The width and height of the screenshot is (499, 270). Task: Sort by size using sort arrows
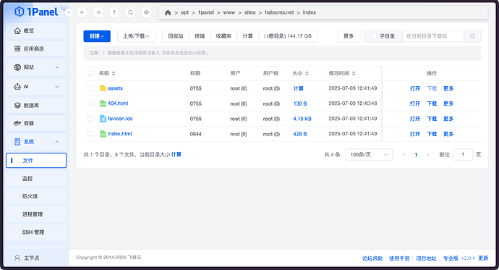(x=307, y=73)
